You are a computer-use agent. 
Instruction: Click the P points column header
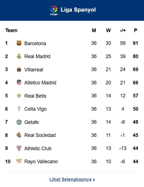(x=135, y=30)
